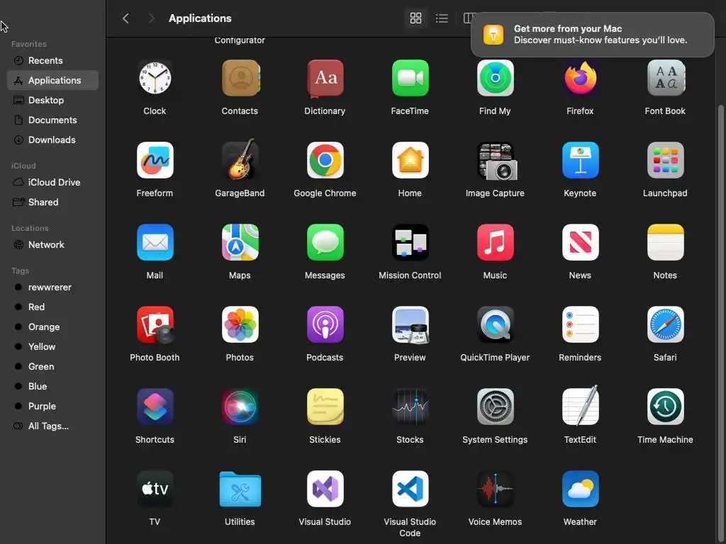This screenshot has width=726, height=544.
Task: Open the Freeform app icon
Action: click(x=155, y=160)
